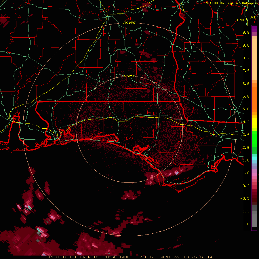Click the 6.6 scale value

pos(246,83)
